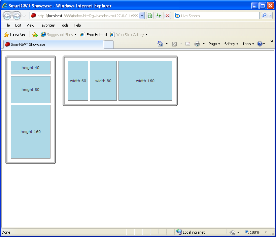Open the Edit menu
The width and height of the screenshot is (276, 237).
[18, 25]
